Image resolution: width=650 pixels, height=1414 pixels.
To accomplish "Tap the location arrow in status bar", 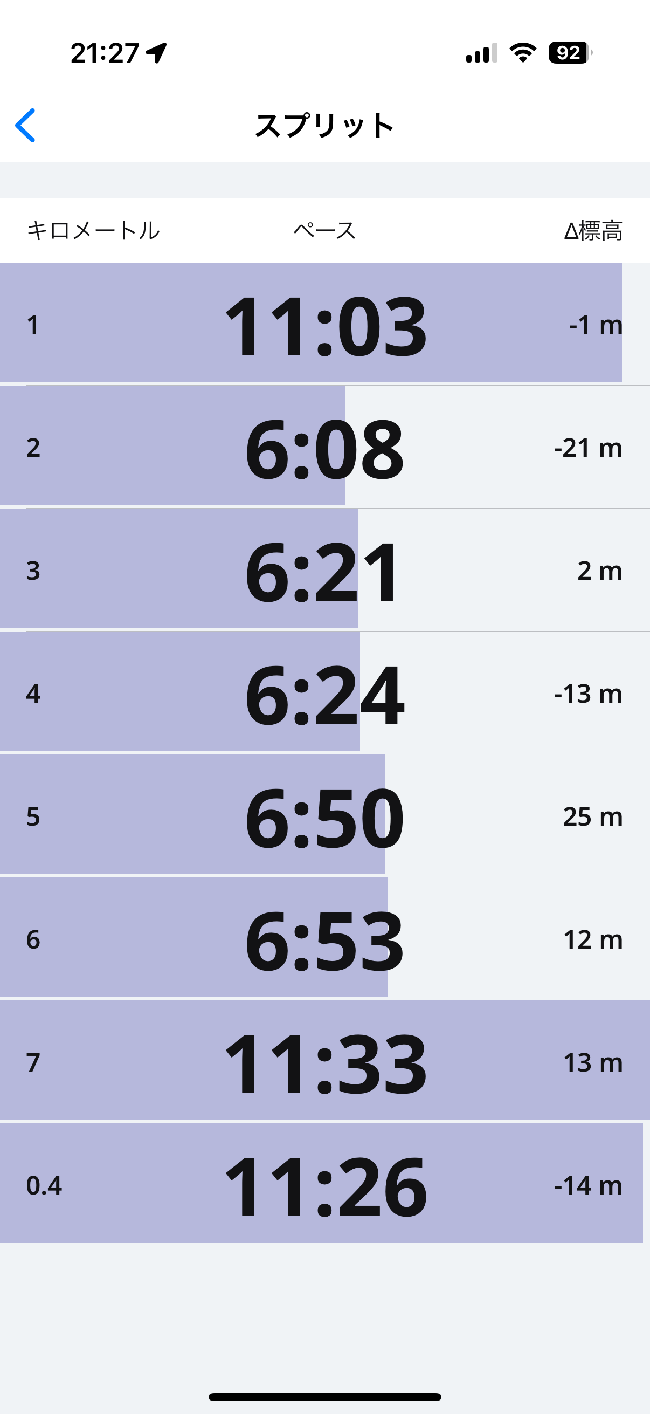I will pos(156,53).
